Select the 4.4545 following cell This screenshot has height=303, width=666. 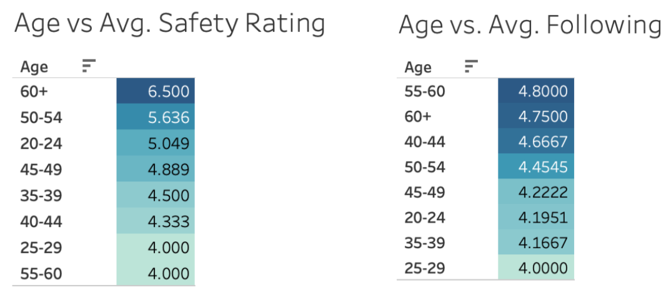pyautogui.click(x=536, y=166)
